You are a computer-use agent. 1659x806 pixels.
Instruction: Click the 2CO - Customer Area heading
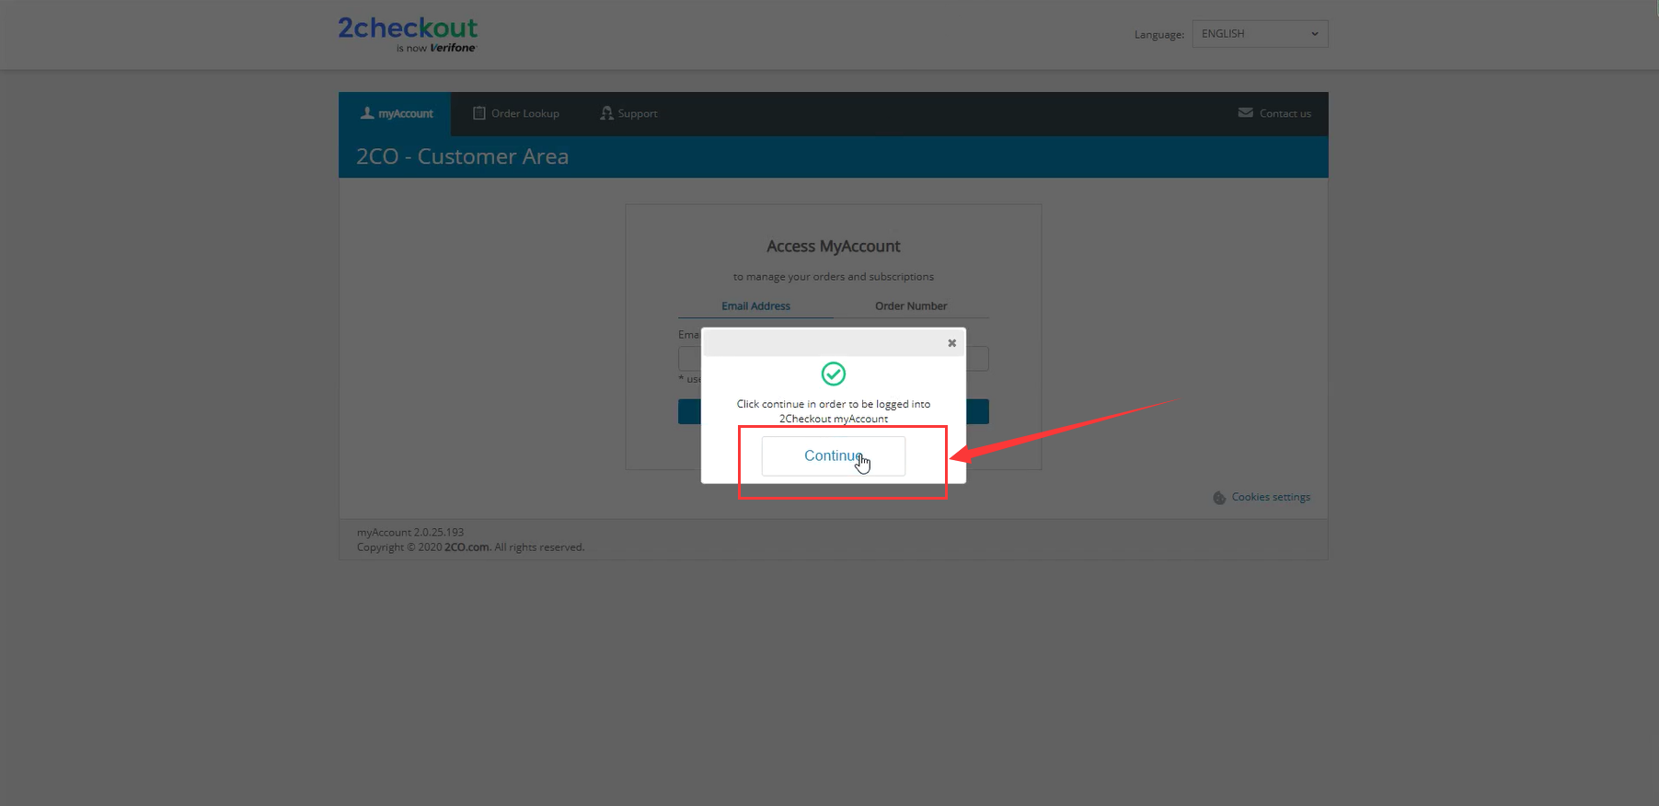[462, 156]
